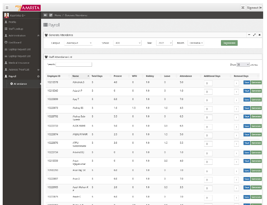Open Staff Lookup in the sidebar
Image resolution: width=267 pixels, height=205 pixels.
pyautogui.click(x=15, y=29)
